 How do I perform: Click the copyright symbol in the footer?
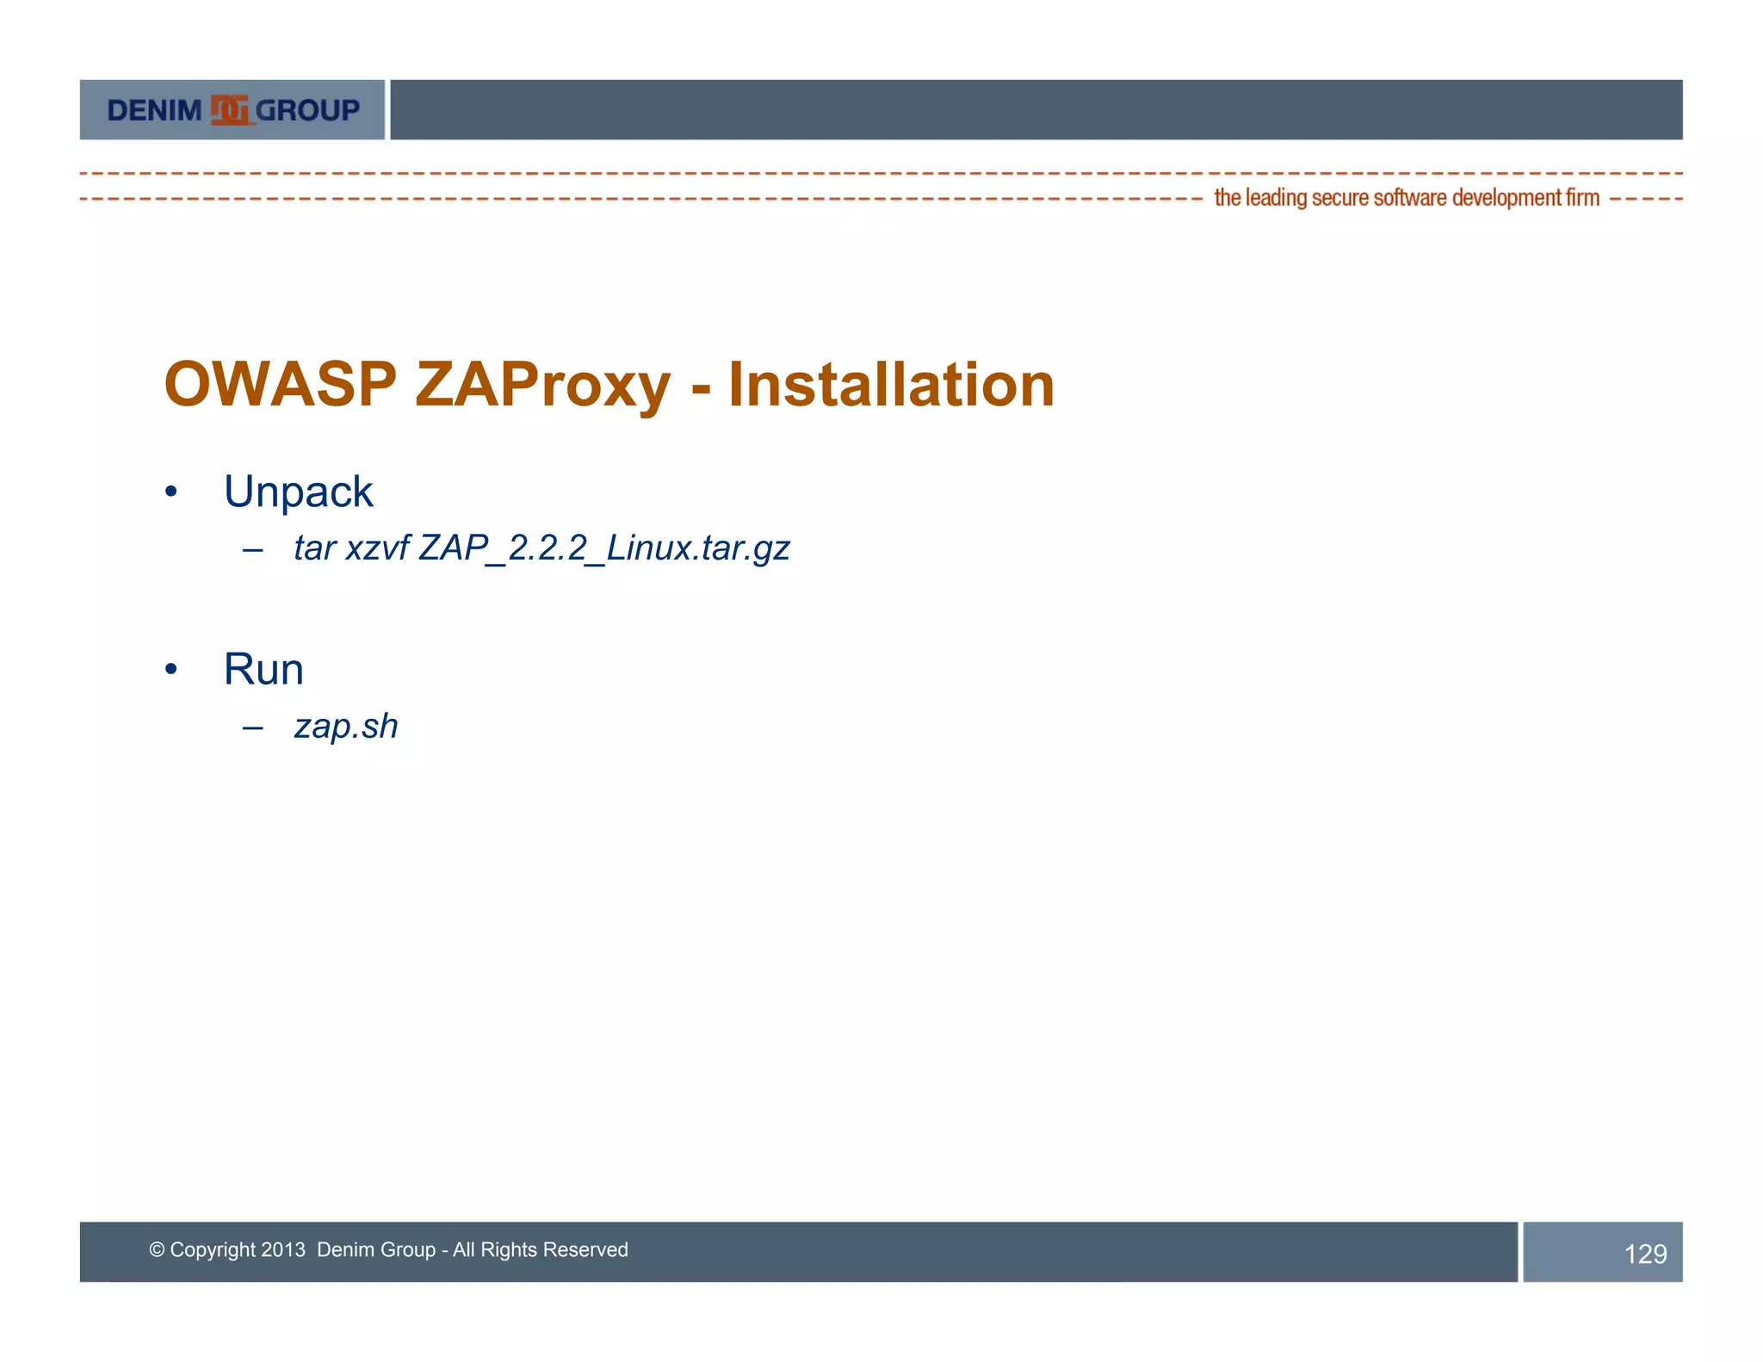coord(157,1249)
